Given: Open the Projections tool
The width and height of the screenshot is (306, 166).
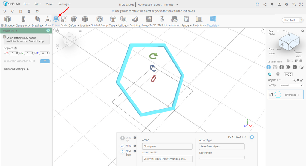Looking at the screenshot, I should point(199,21).
